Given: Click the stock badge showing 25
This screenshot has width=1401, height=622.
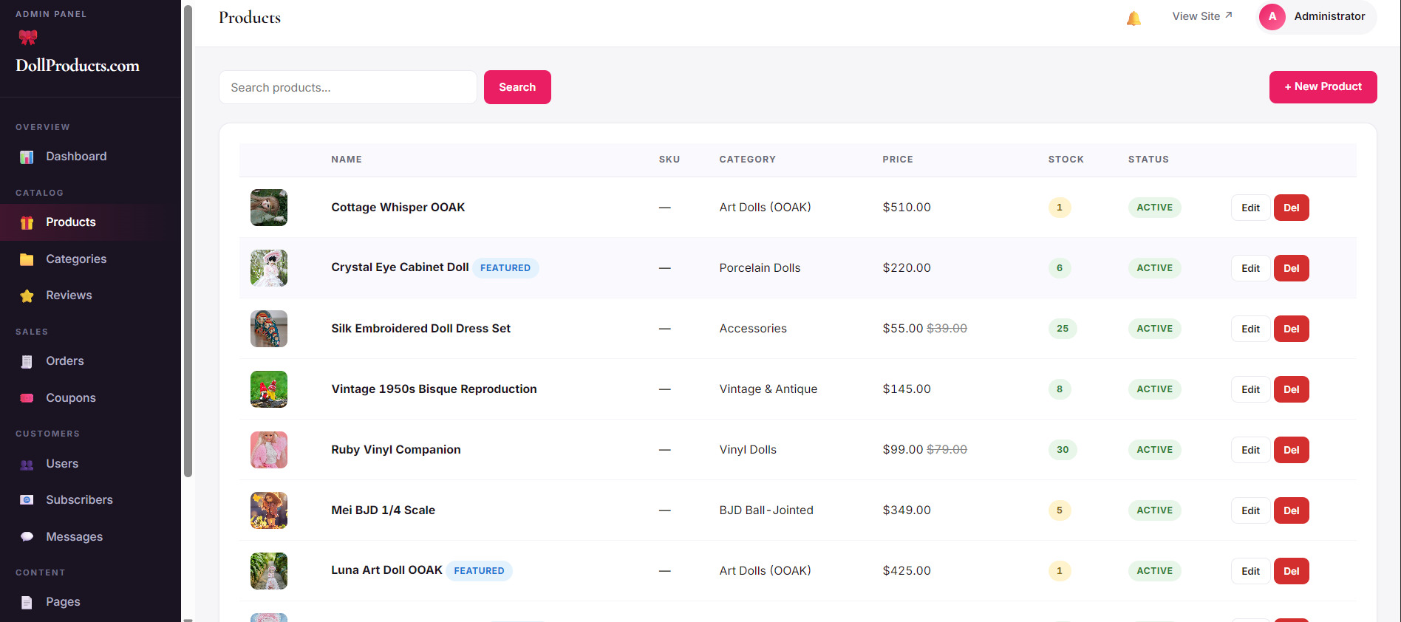Looking at the screenshot, I should tap(1063, 329).
